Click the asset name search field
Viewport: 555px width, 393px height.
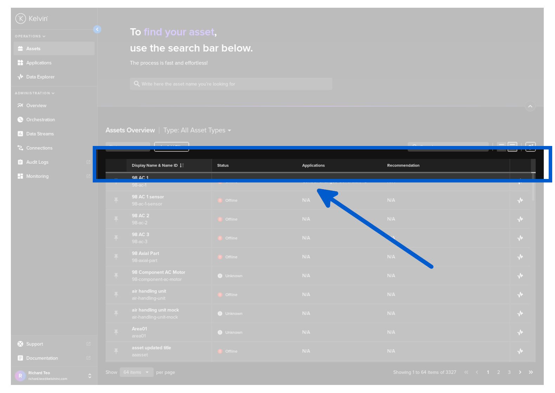tap(231, 84)
